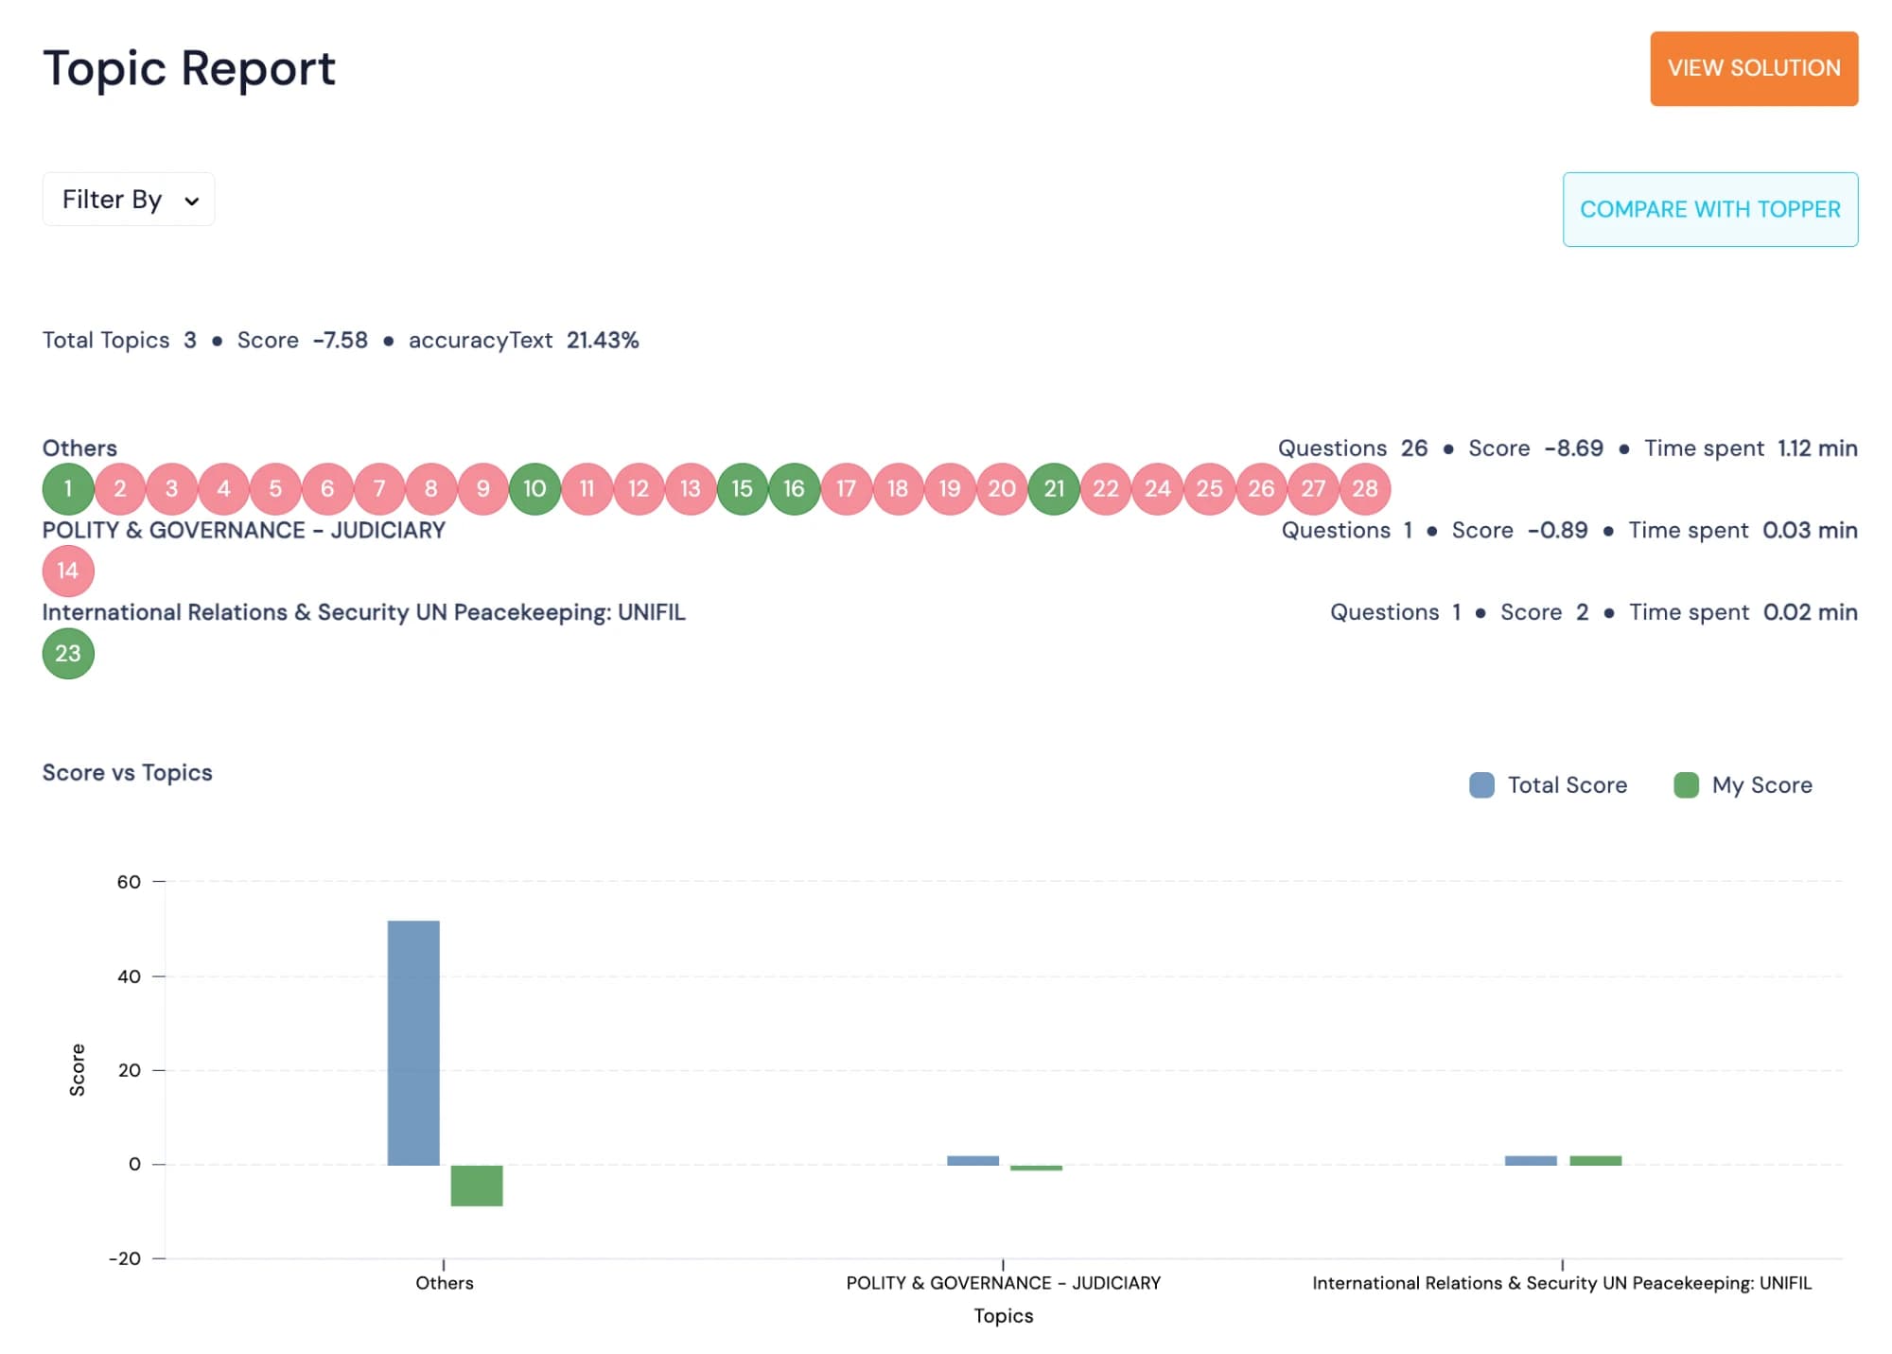Click Others label on chart x-axis
Viewport: 1892px width, 1354px height.
pyautogui.click(x=444, y=1282)
